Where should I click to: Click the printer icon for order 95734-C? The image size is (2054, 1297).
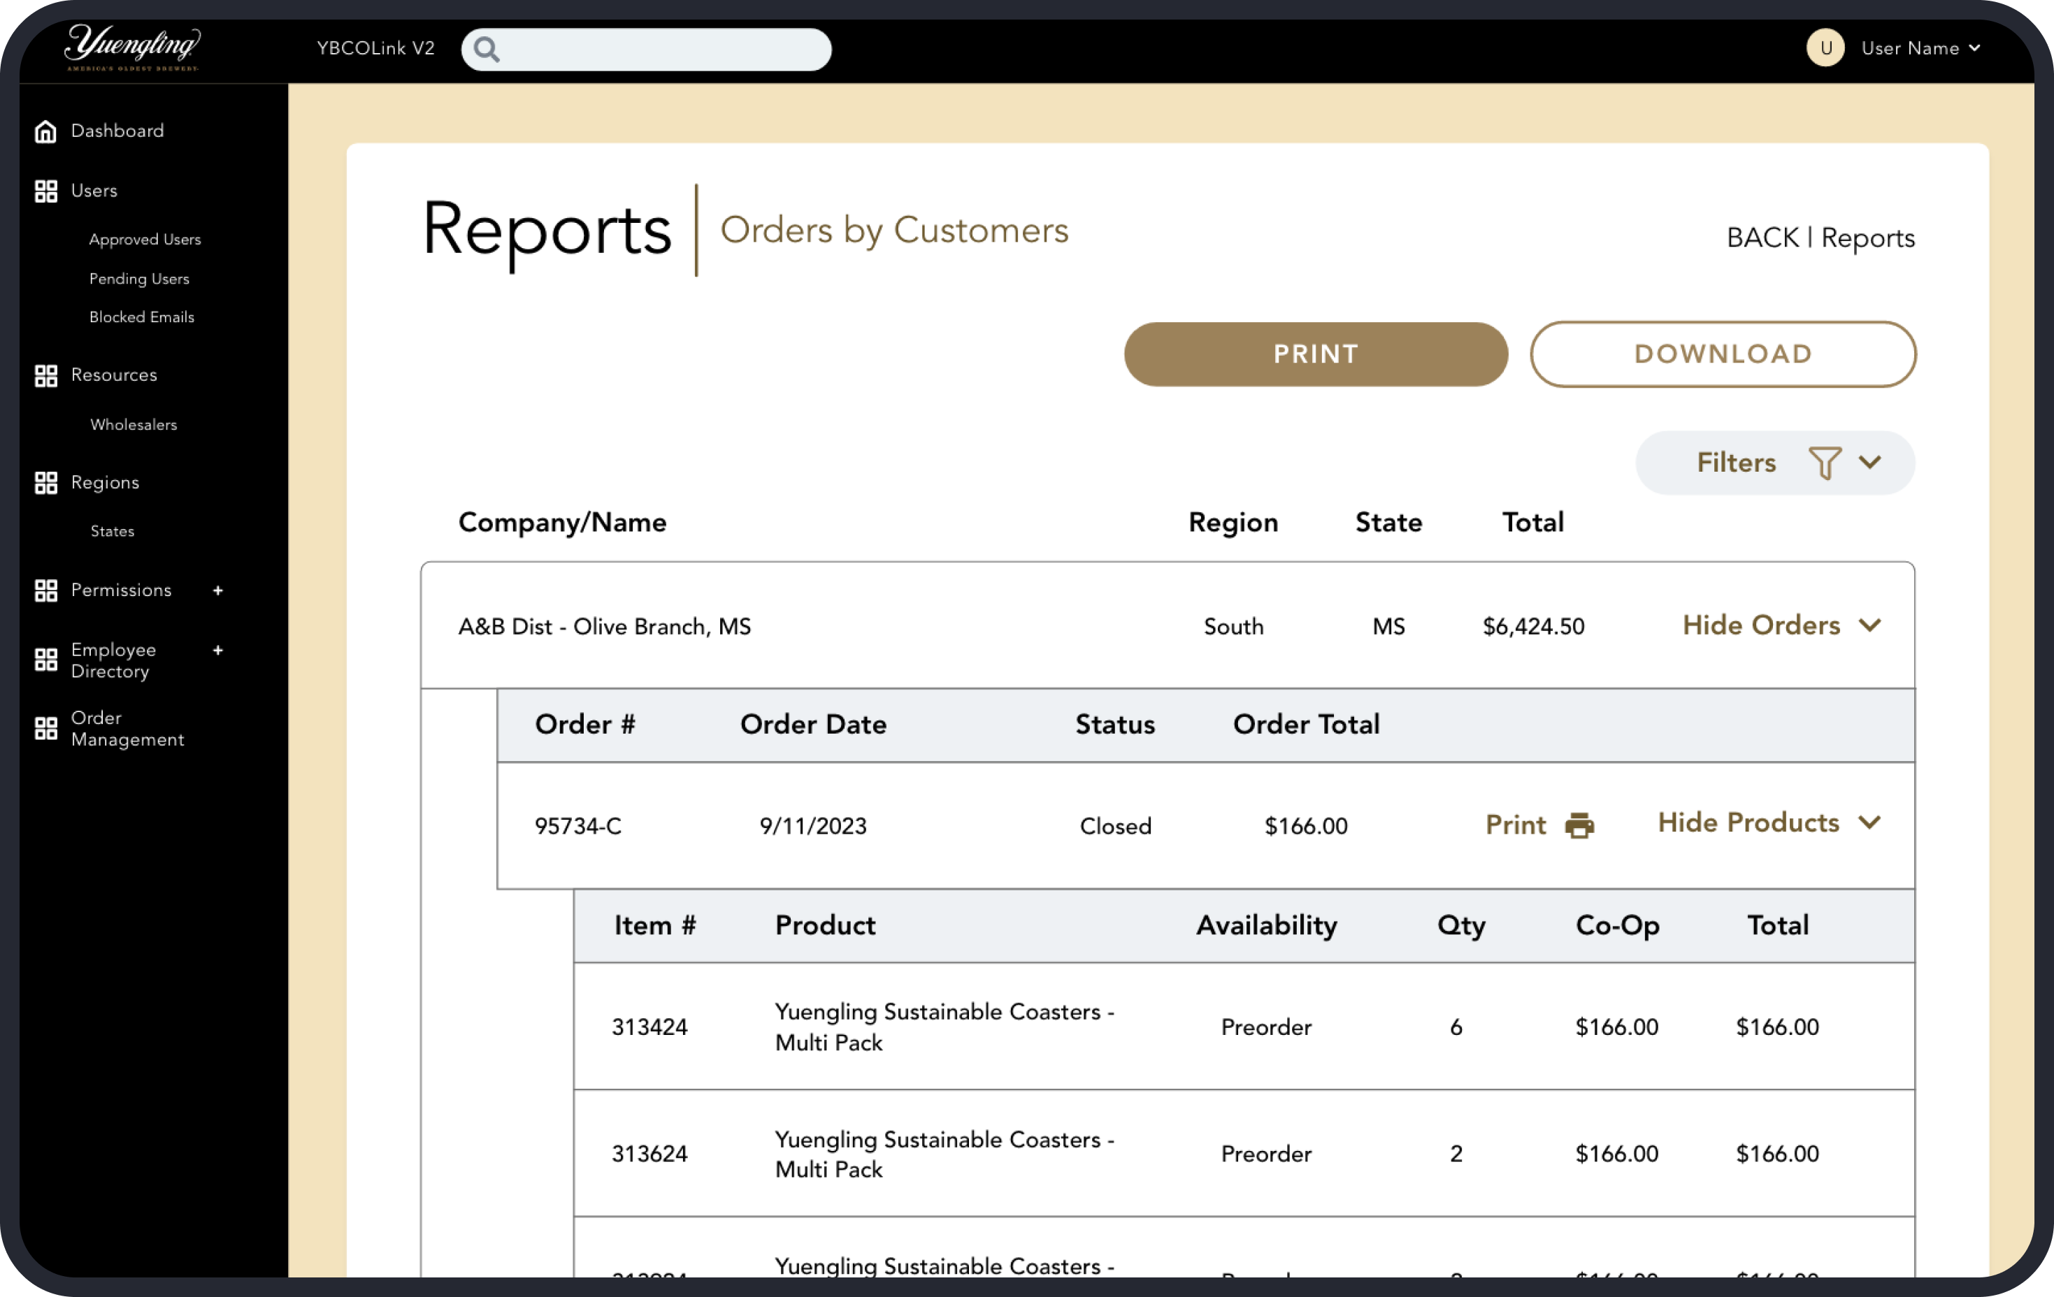click(1580, 825)
